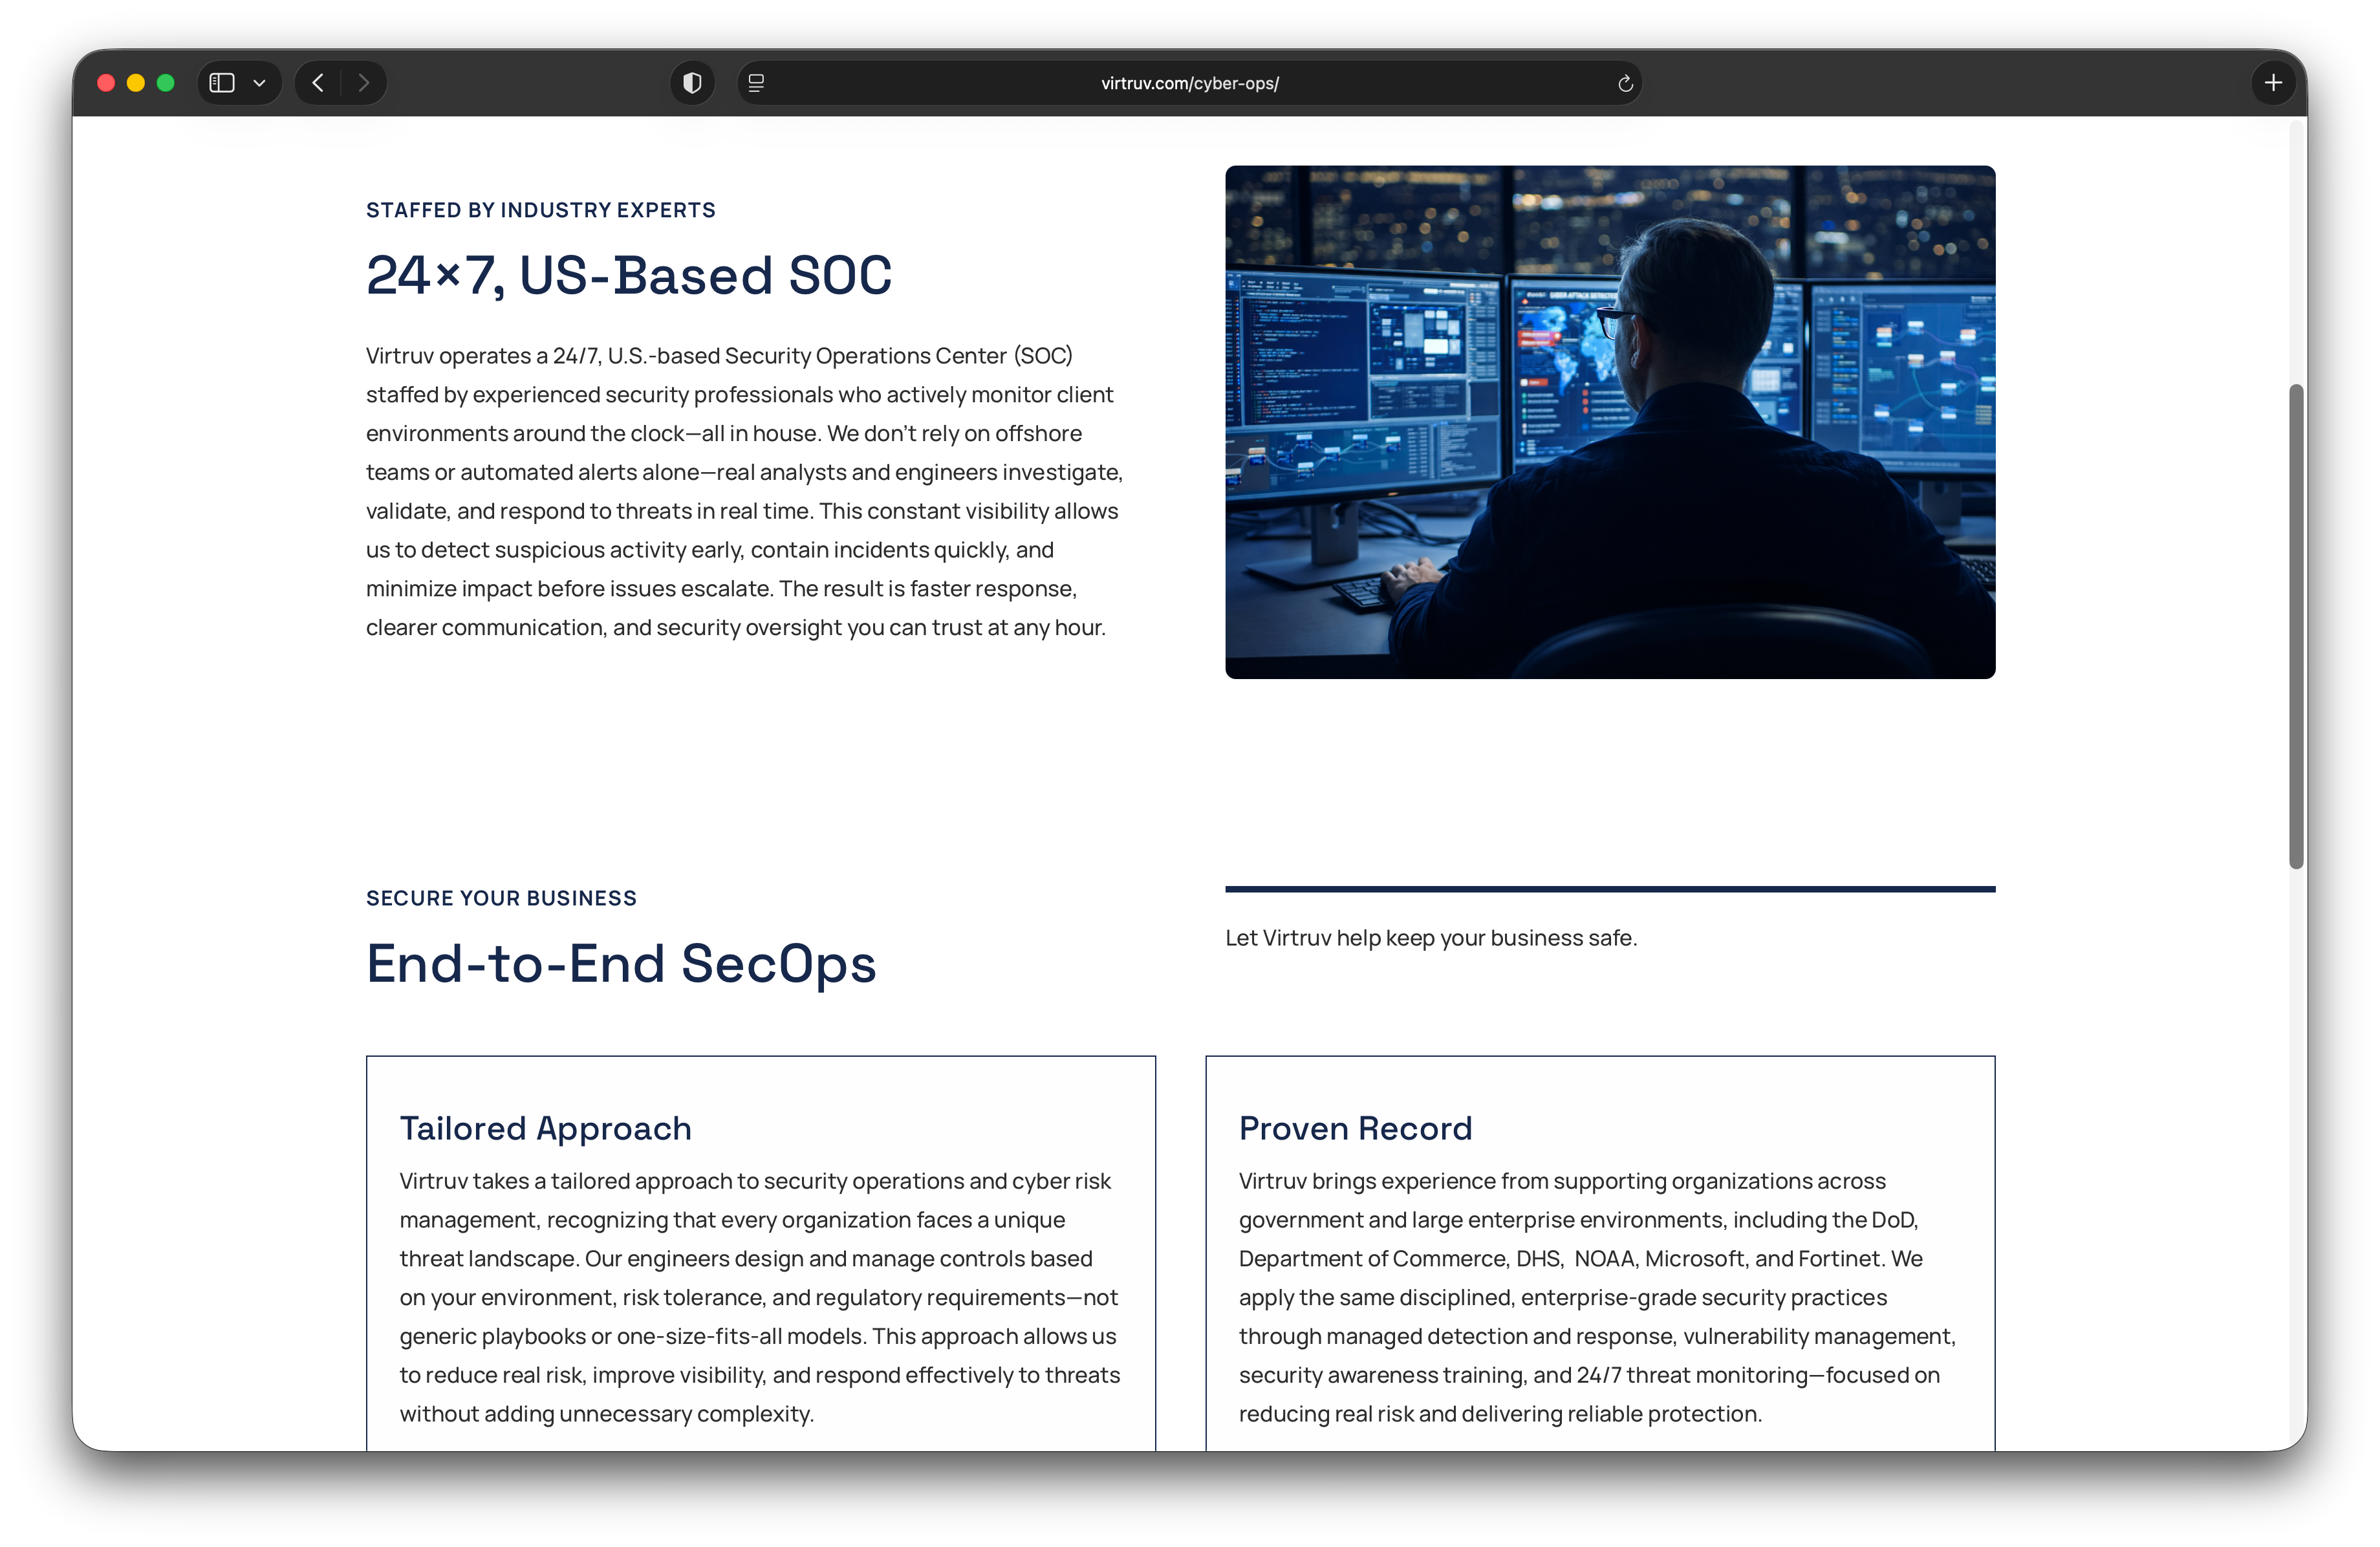Maximize window with the green traffic light
The image size is (2380, 1547).
(x=166, y=83)
